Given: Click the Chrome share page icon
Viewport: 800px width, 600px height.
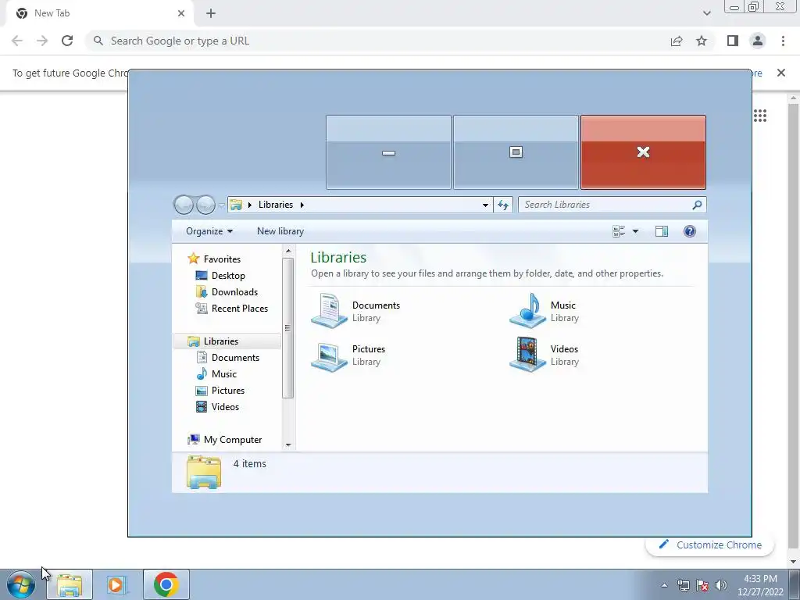Looking at the screenshot, I should [x=677, y=41].
